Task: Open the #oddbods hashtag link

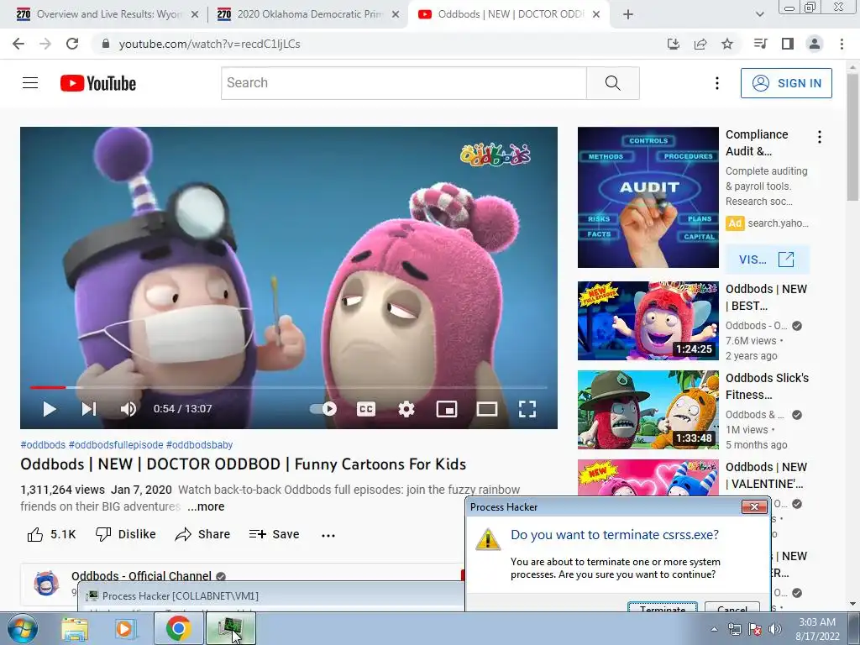Action: click(x=43, y=445)
